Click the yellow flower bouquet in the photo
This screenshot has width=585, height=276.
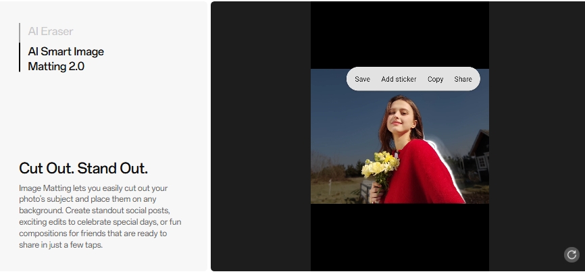380,167
